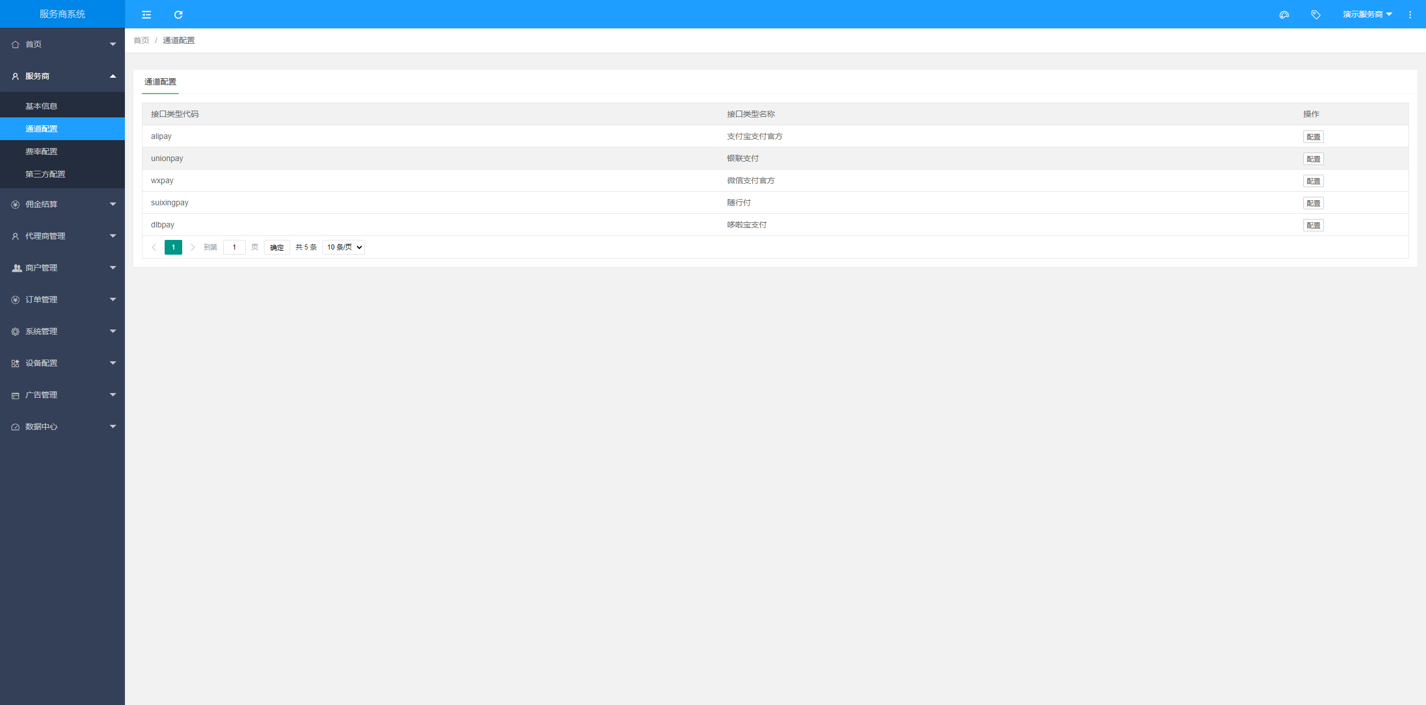Screen dimensions: 1426x705
Task: Click the refresh icon in top bar
Action: (178, 15)
